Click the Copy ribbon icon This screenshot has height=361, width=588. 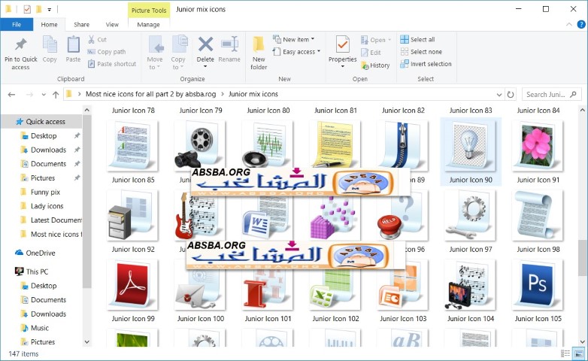(x=50, y=45)
